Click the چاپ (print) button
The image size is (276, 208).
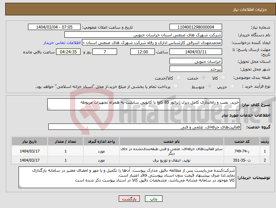point(153,199)
